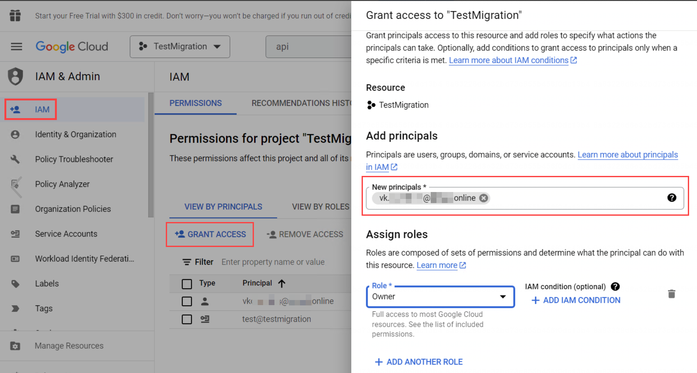The width and height of the screenshot is (697, 373).
Task: Remove the principal chip with the X icon
Action: (x=483, y=198)
